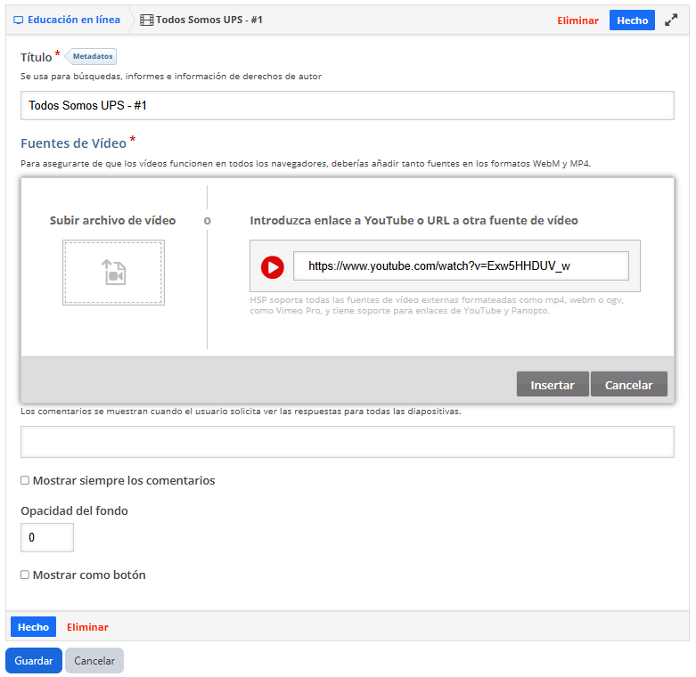Click the top blue Hecho button
The image size is (696, 677).
(632, 20)
